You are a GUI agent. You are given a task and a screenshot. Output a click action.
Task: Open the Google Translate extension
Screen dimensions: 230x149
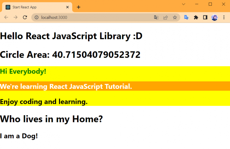[186, 17]
